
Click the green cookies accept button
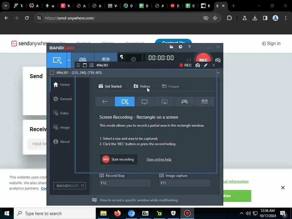237,196
